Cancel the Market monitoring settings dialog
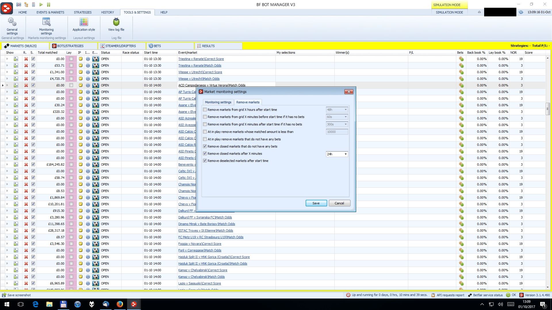This screenshot has width=552, height=310. pos(339,203)
